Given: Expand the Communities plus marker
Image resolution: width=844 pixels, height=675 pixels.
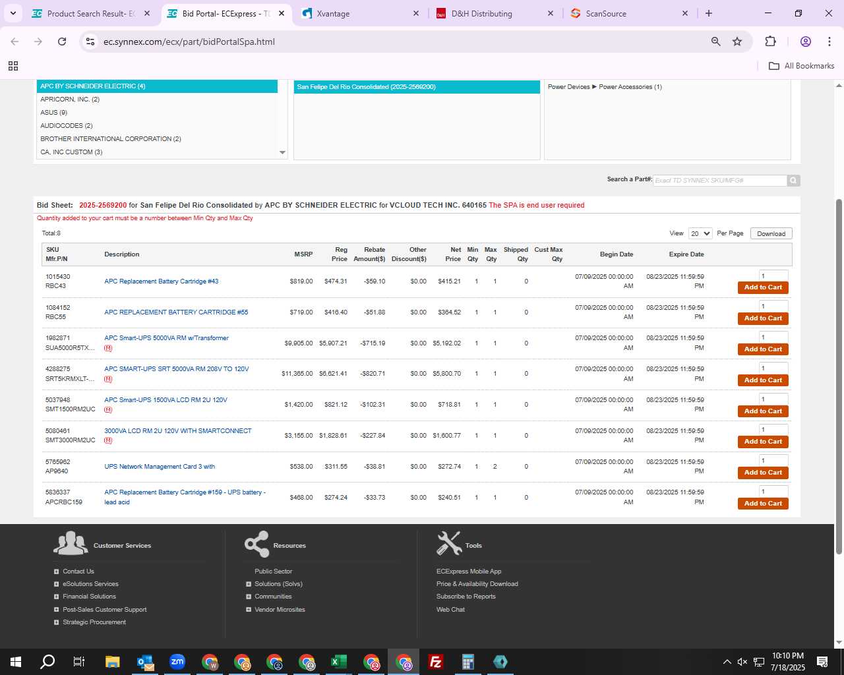Looking at the screenshot, I should tap(249, 597).
